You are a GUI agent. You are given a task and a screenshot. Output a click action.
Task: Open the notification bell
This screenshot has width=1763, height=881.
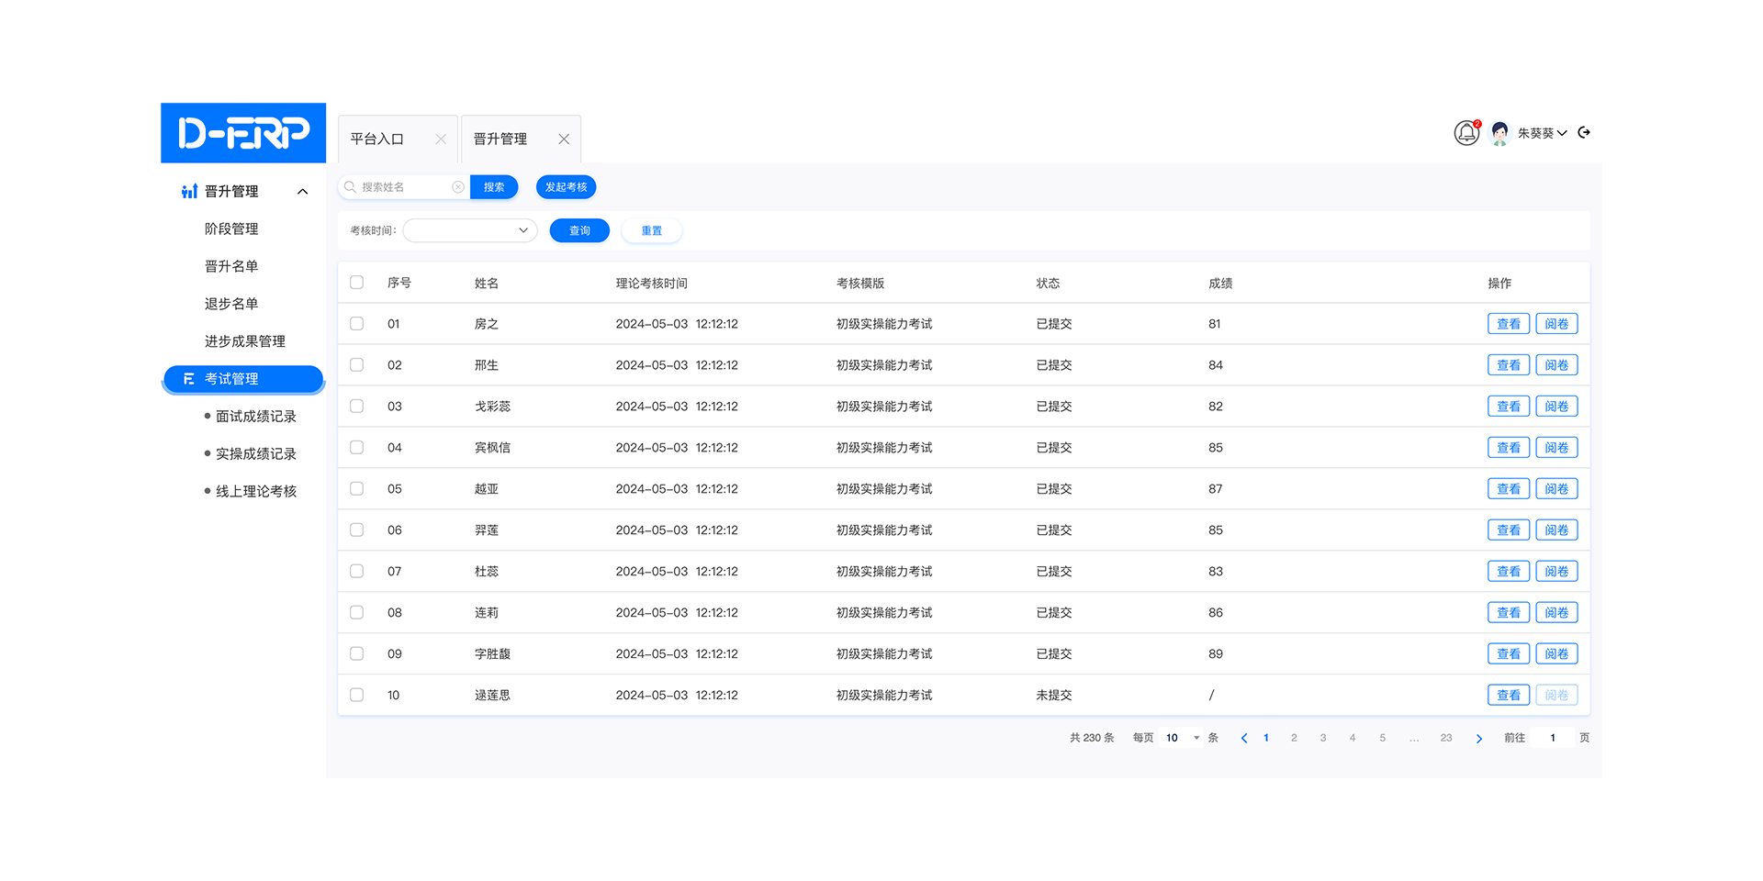point(1466,133)
